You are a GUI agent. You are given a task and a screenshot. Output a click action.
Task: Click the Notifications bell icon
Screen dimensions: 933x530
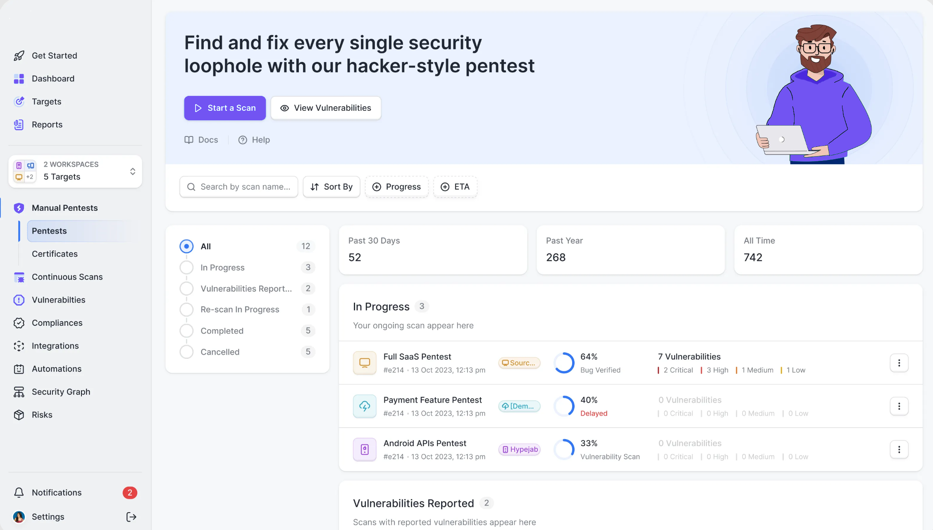(19, 492)
